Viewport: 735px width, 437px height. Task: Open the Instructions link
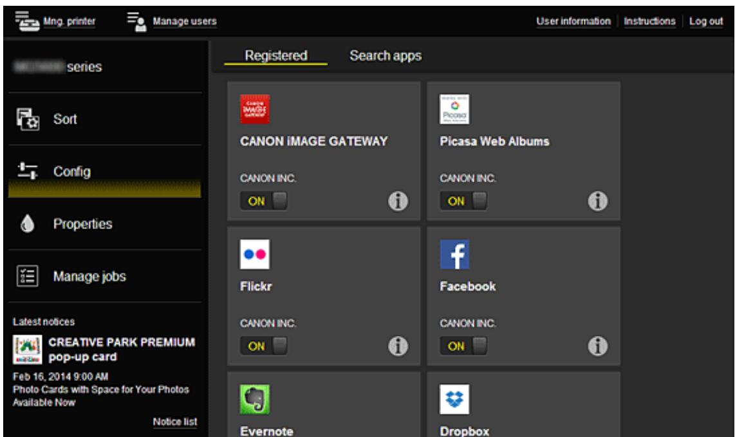coord(649,22)
